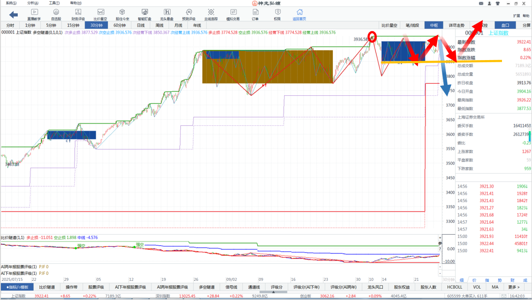Open 龙头看盘 leader view icon
Screen dimensions: 532x300
tap(167, 14)
